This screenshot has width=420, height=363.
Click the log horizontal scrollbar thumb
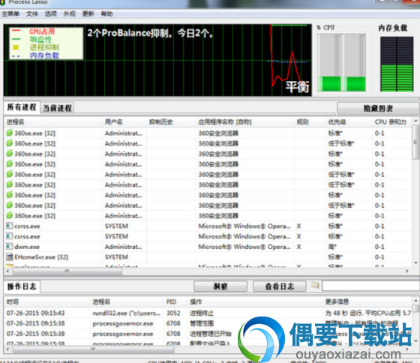point(93,349)
